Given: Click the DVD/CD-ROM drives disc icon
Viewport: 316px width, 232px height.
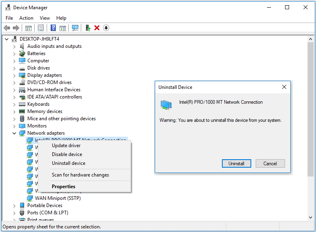Looking at the screenshot, I should pos(22,82).
